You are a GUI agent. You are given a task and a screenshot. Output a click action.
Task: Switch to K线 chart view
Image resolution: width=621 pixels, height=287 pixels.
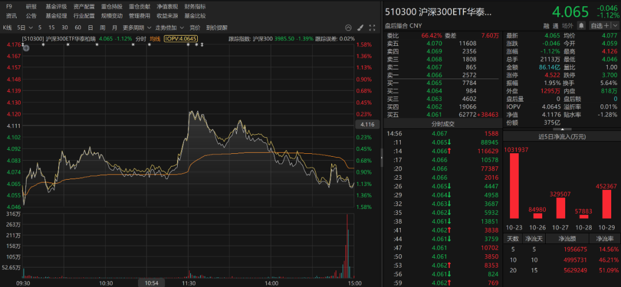point(7,28)
